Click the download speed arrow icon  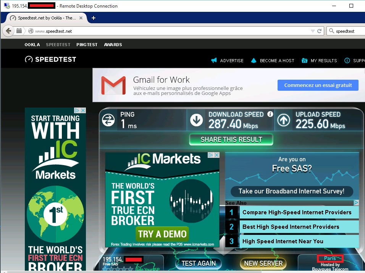[196, 119]
